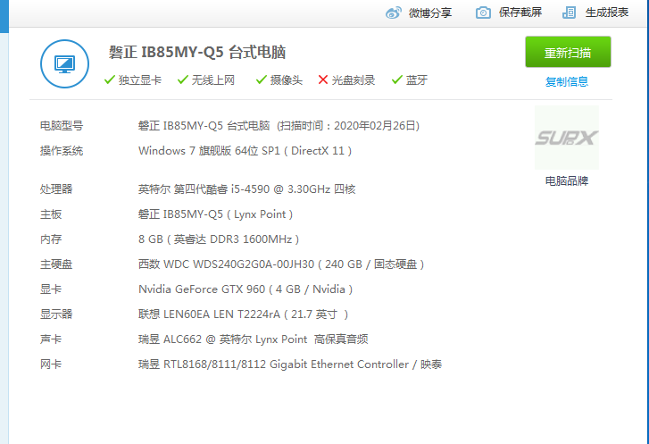
Task: Click the round desktop computer icon
Action: coord(64,63)
